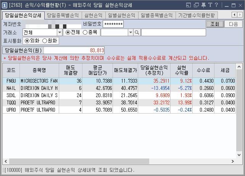Open the 실현손익 tab
The image size is (245, 176).
(93, 16)
